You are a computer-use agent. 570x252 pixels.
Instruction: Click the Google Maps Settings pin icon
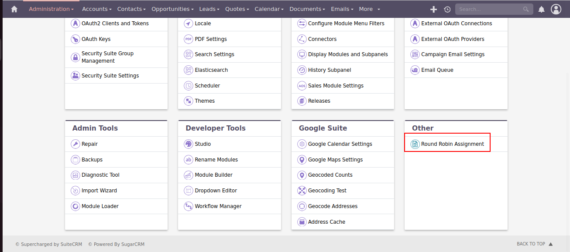(x=302, y=160)
